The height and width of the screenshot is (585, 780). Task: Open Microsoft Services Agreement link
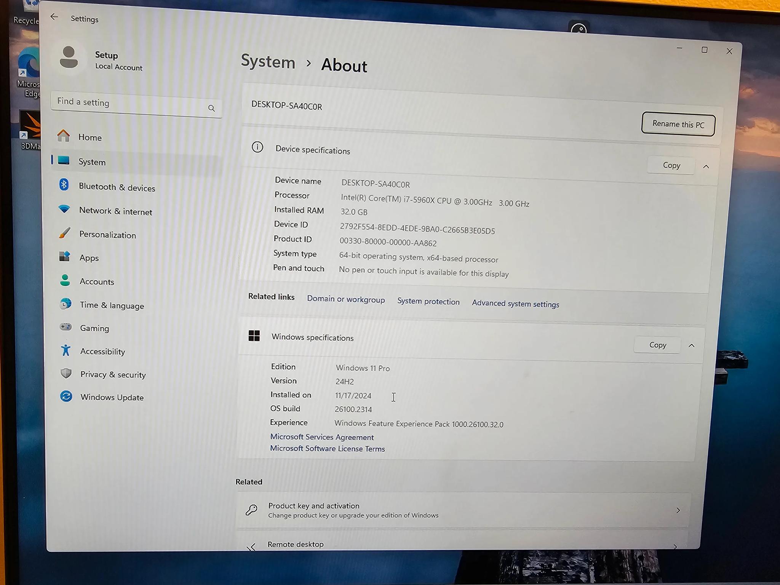[322, 437]
